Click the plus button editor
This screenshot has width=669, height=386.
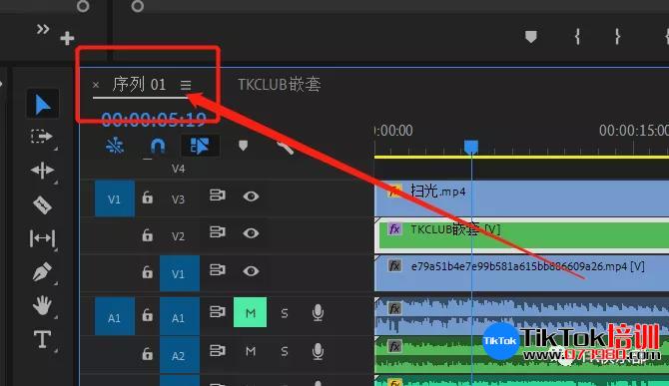click(x=67, y=38)
